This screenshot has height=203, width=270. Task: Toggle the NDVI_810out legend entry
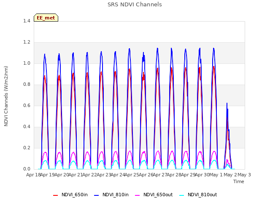point(198,195)
